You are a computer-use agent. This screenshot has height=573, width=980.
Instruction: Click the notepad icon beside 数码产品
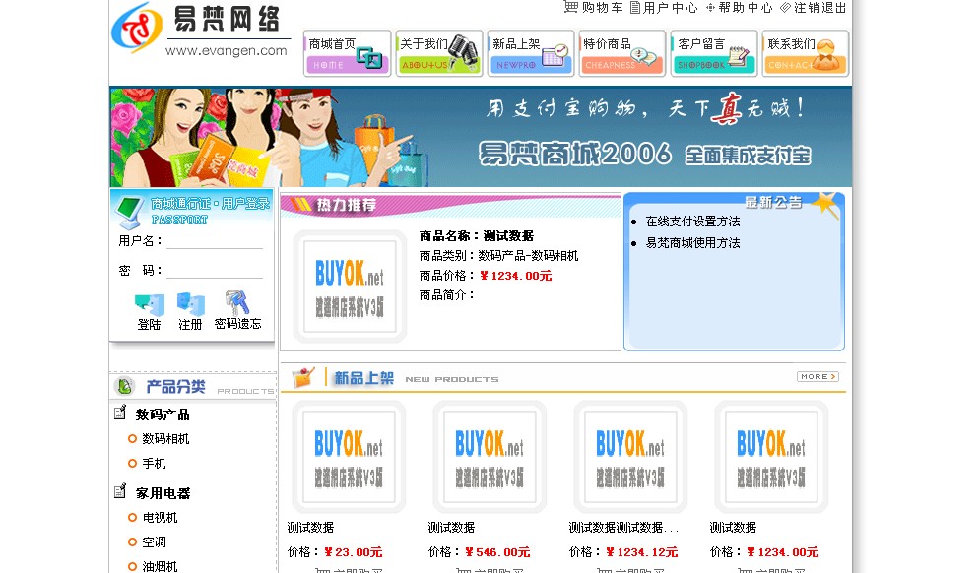point(120,413)
